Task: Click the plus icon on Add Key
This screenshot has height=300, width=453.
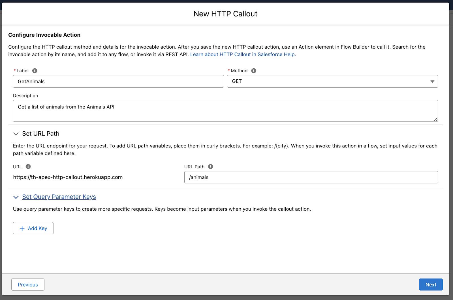Action: coord(22,228)
